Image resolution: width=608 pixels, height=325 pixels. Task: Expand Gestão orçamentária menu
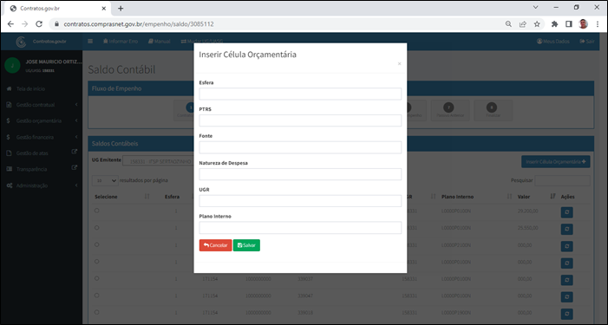pyautogui.click(x=41, y=120)
